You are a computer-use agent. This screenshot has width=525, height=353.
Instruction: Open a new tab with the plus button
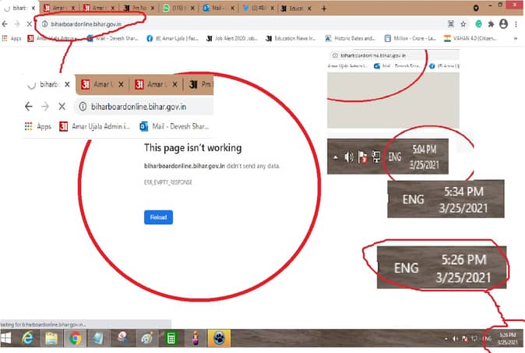(324, 8)
